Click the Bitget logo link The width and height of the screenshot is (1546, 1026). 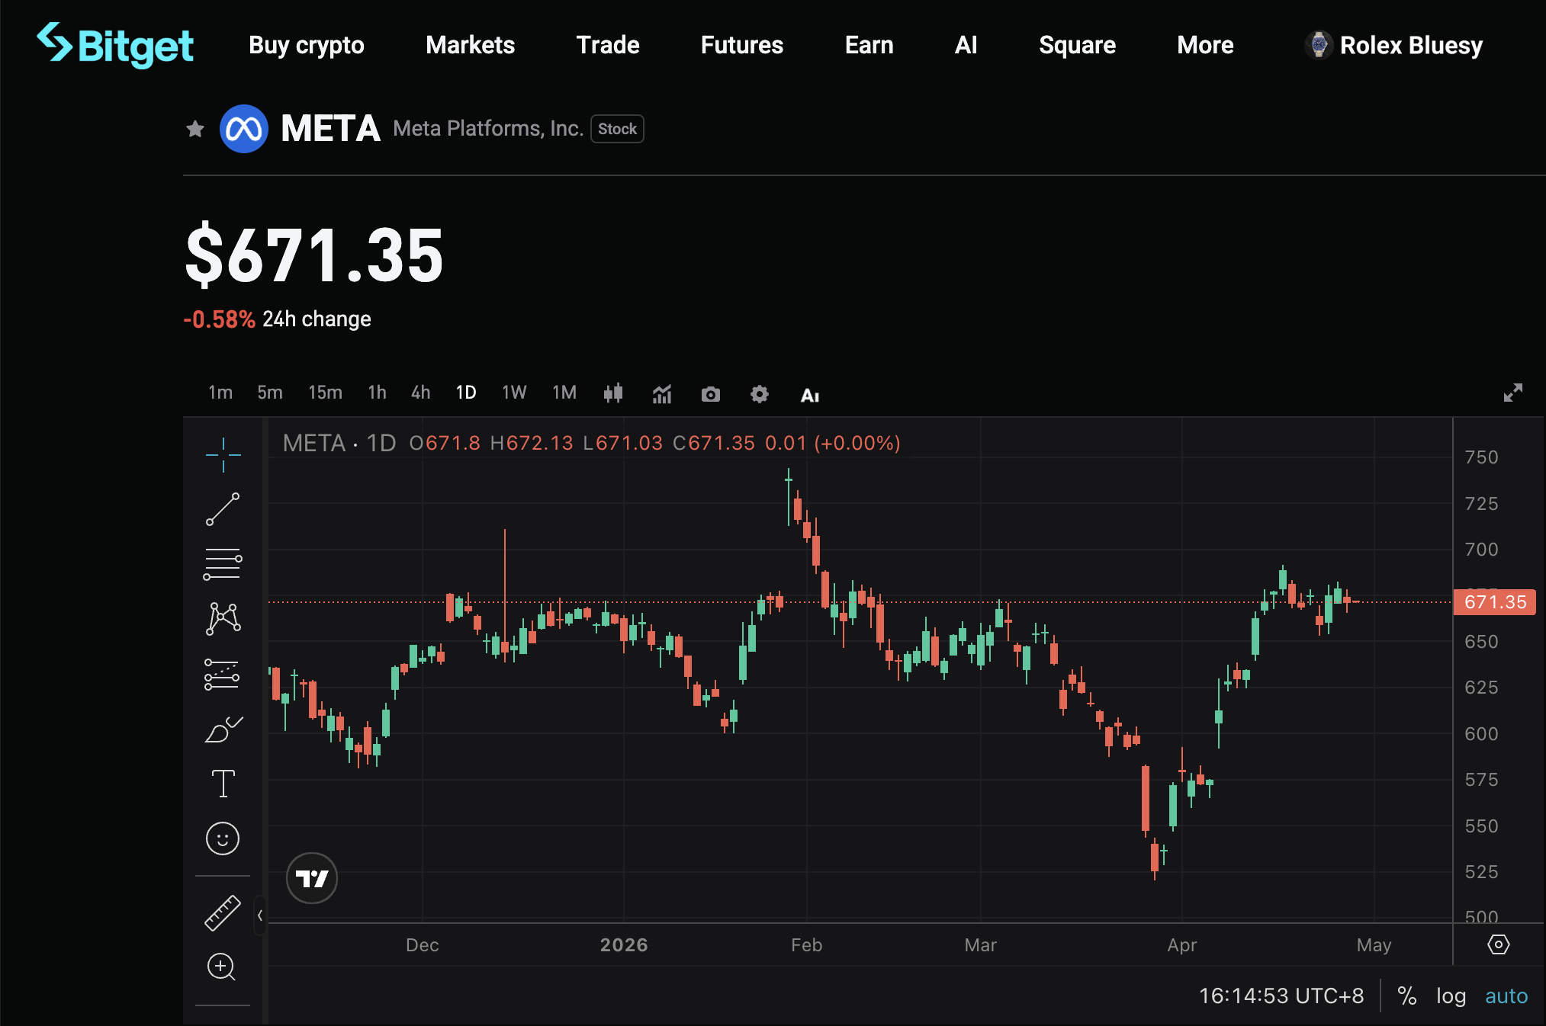tap(116, 44)
